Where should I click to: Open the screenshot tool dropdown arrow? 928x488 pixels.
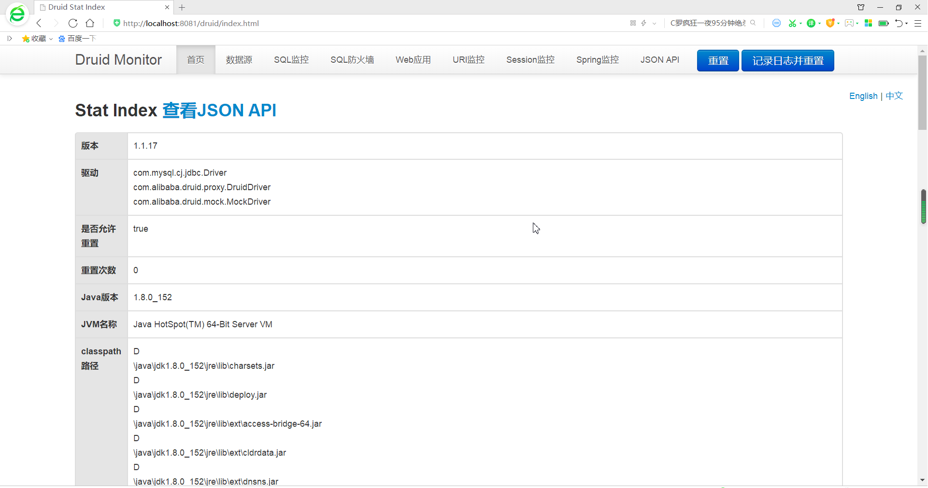click(x=800, y=24)
